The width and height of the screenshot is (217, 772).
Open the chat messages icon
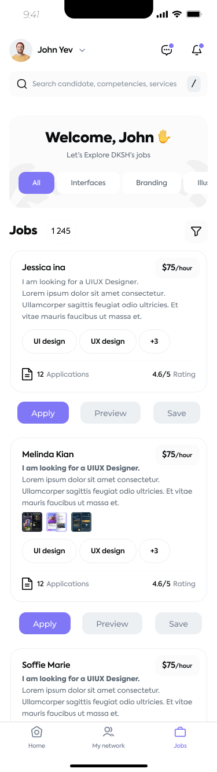click(x=167, y=50)
